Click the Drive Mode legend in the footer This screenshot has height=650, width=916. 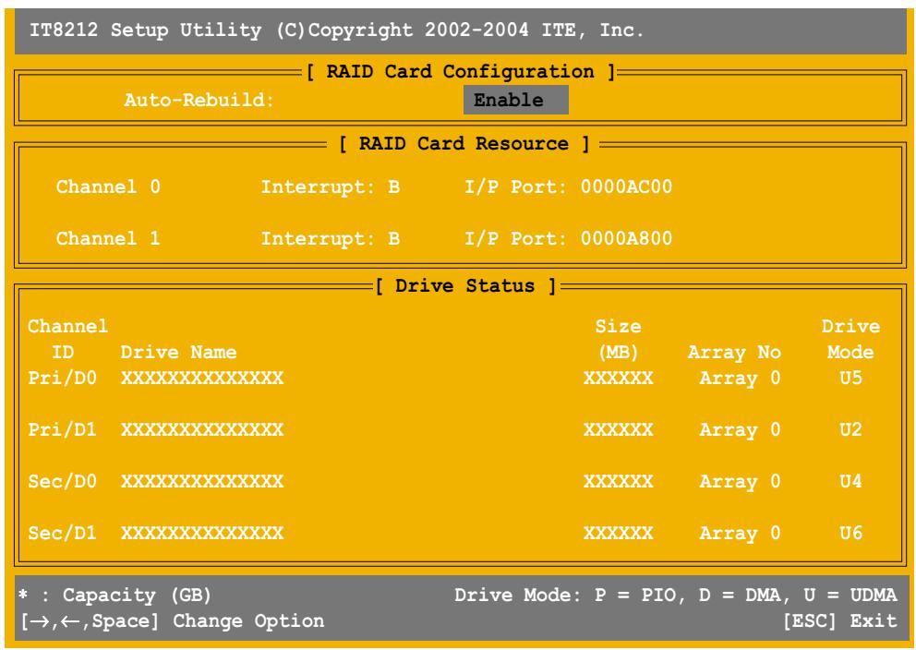675,596
